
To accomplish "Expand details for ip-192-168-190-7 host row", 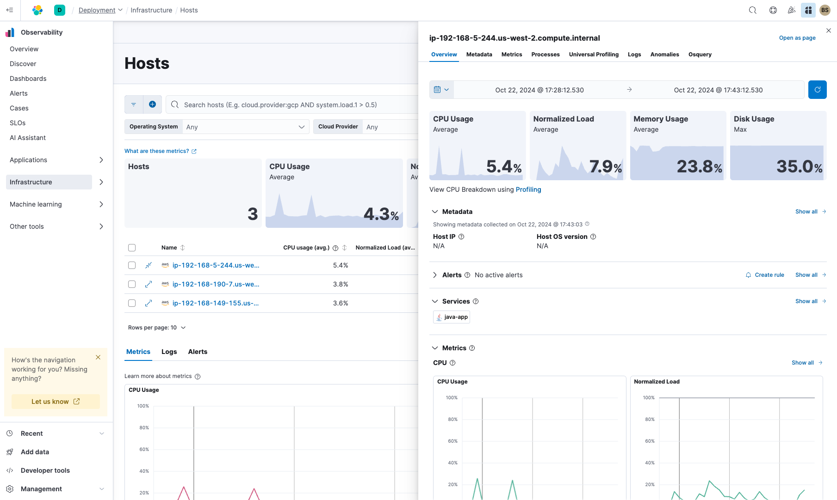I will click(x=149, y=284).
